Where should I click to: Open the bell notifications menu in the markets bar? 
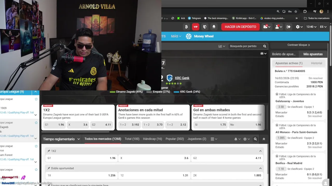pos(237,139)
